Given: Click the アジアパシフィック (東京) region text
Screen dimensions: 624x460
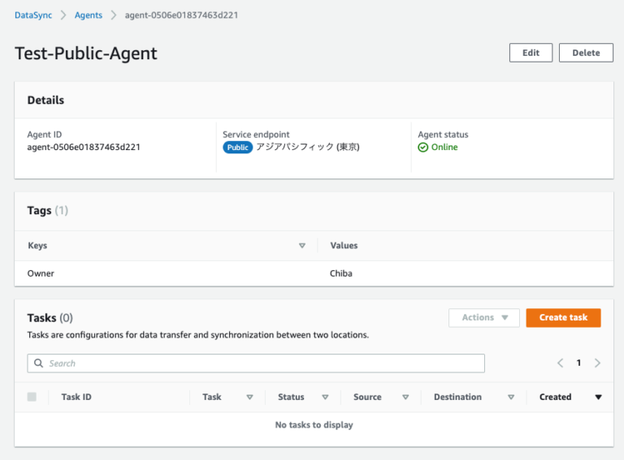Looking at the screenshot, I should (308, 147).
